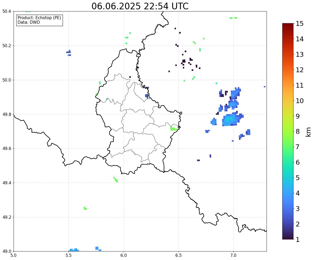Click the latitude tick label 50.0
Screen dimensions: 314x260
click(x=7, y=80)
